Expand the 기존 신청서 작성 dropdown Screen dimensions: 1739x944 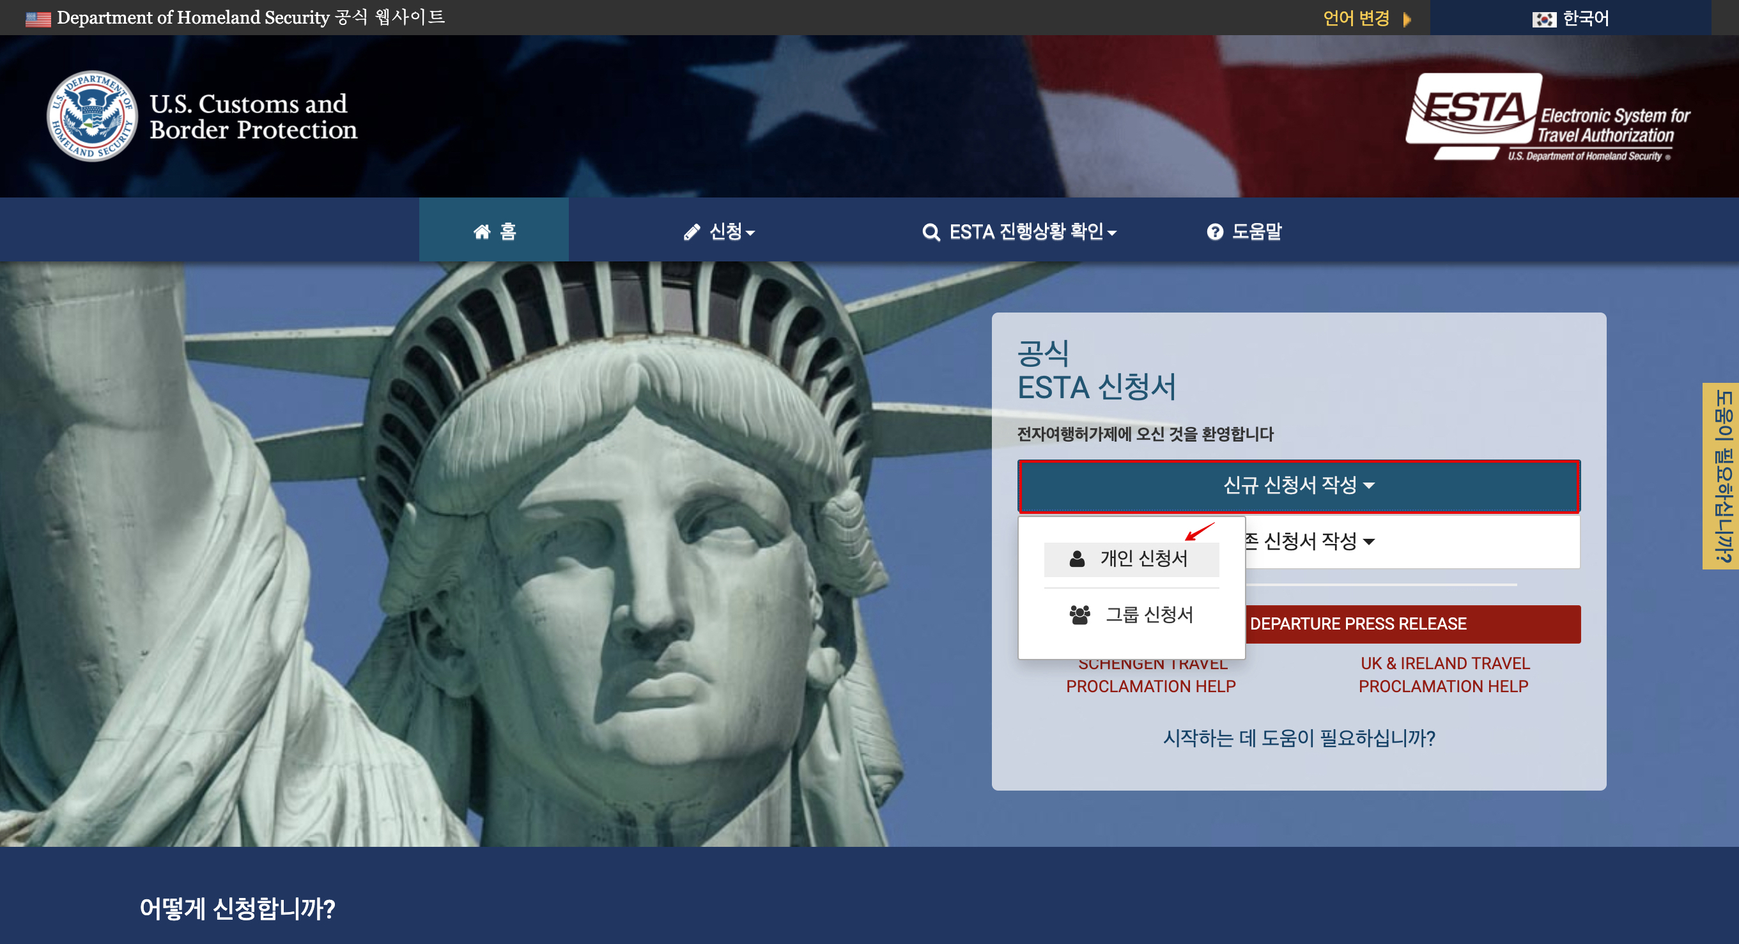pyautogui.click(x=1412, y=541)
